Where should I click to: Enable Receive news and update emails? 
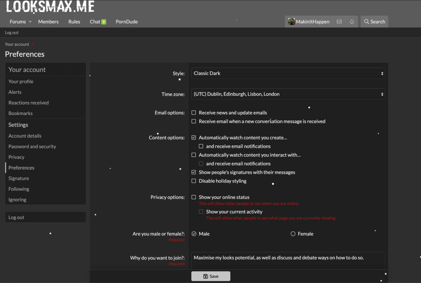click(194, 113)
